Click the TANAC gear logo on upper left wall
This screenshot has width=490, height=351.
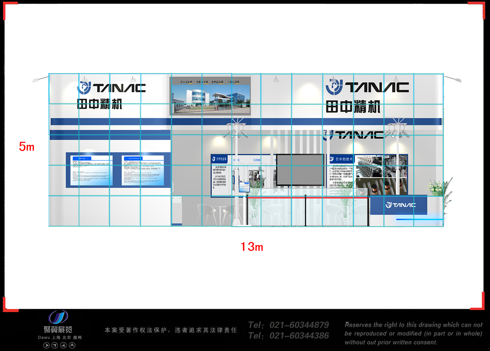pos(84,88)
